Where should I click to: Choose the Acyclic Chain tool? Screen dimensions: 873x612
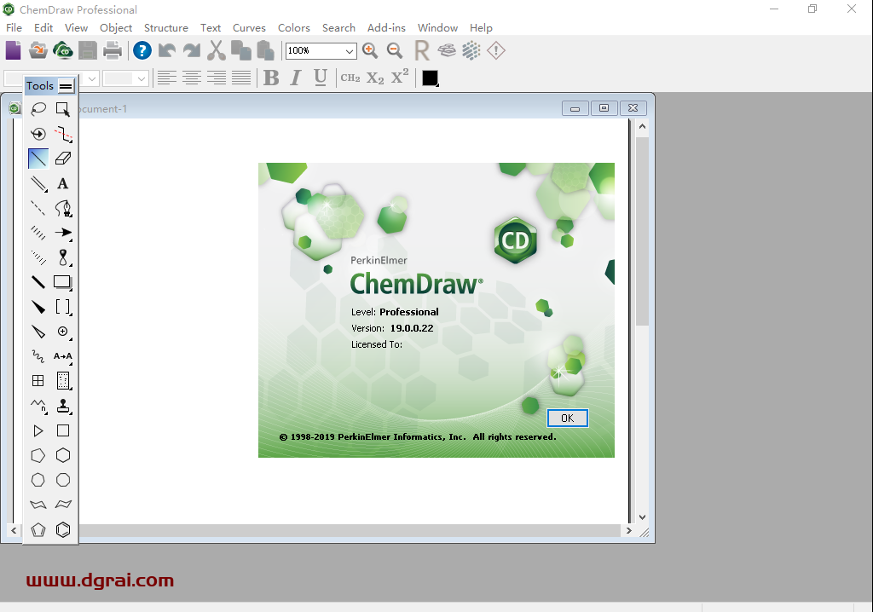(x=38, y=406)
